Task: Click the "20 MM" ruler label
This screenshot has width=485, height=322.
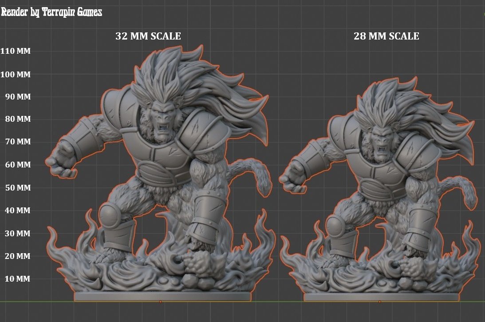Action: click(x=18, y=256)
